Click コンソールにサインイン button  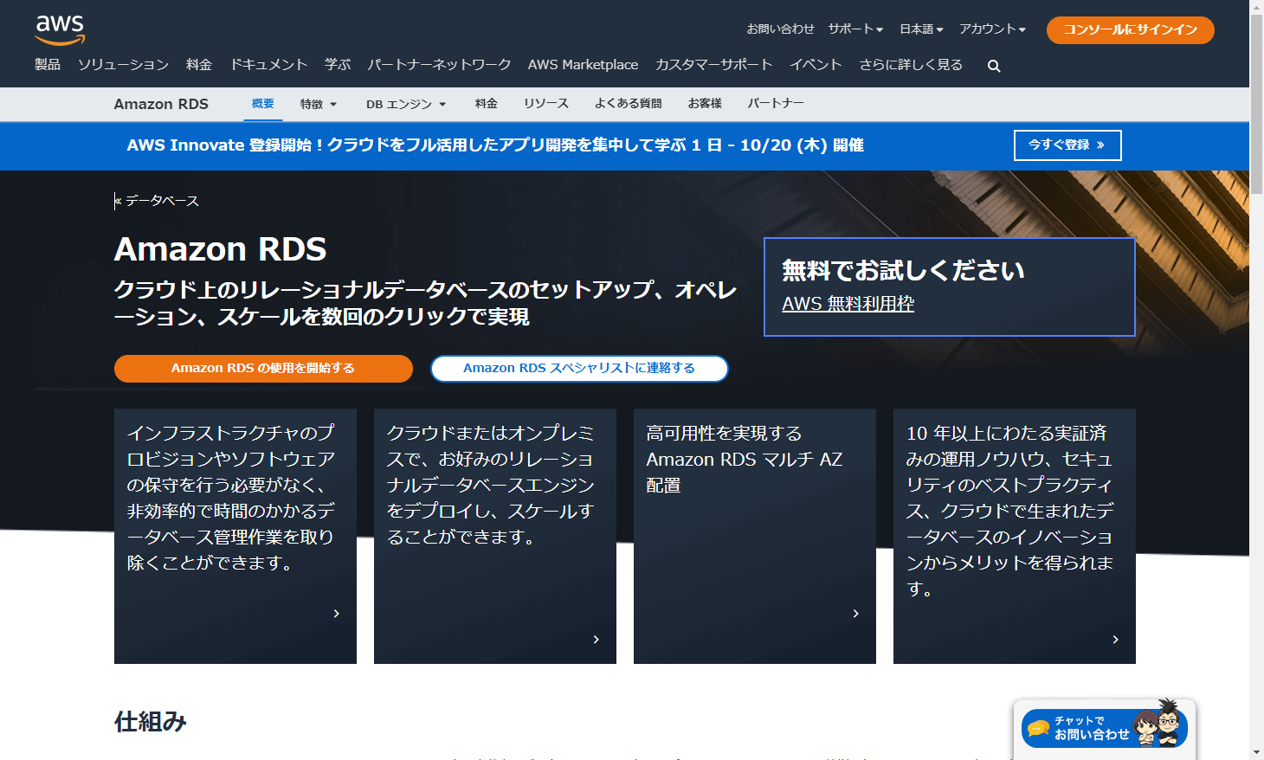click(x=1131, y=29)
